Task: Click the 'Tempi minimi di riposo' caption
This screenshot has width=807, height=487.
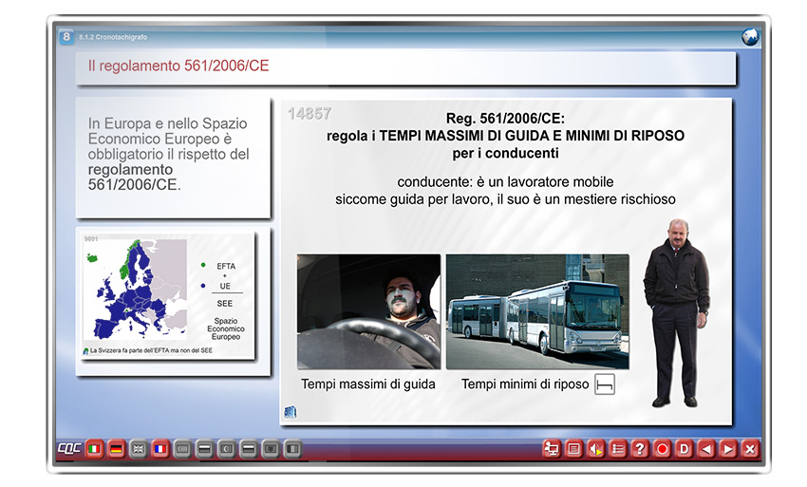Action: 525,384
